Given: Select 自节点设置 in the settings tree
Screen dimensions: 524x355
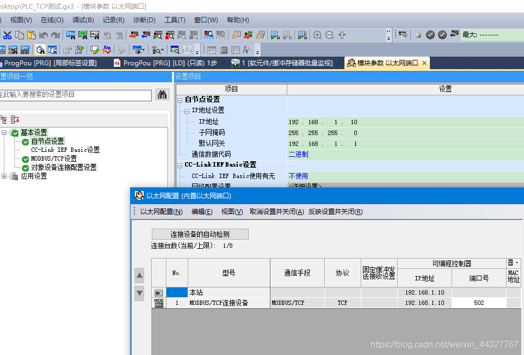Looking at the screenshot, I should (x=47, y=141).
